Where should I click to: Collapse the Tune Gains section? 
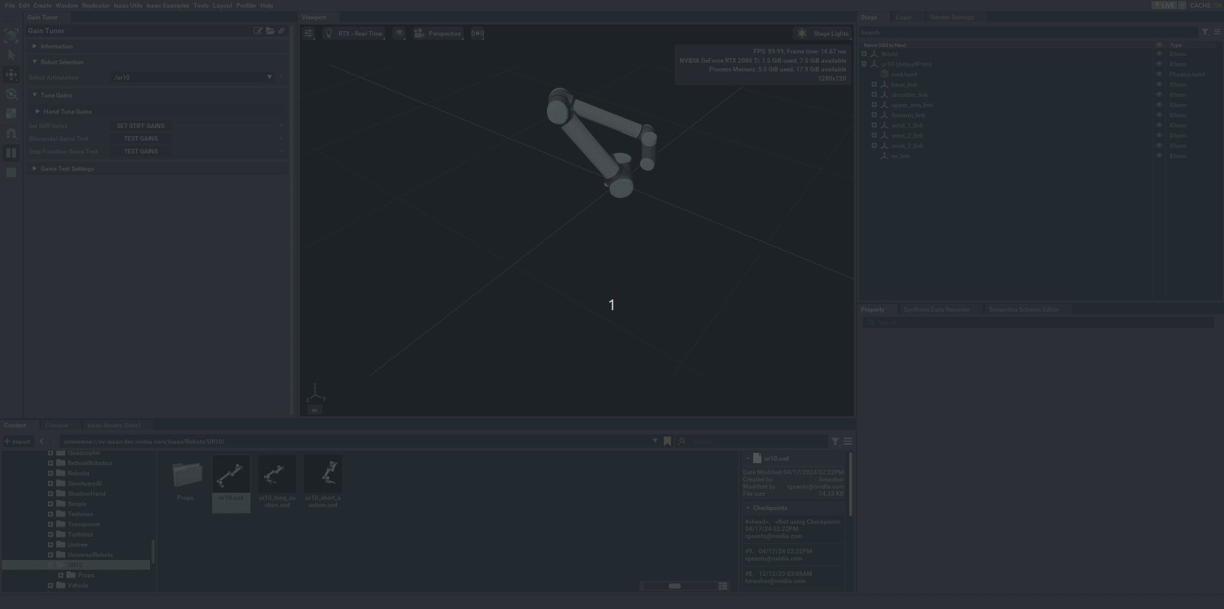coord(34,95)
